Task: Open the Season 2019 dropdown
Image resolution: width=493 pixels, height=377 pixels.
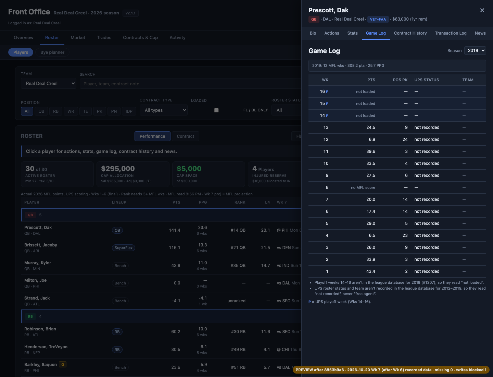Action: (x=475, y=50)
